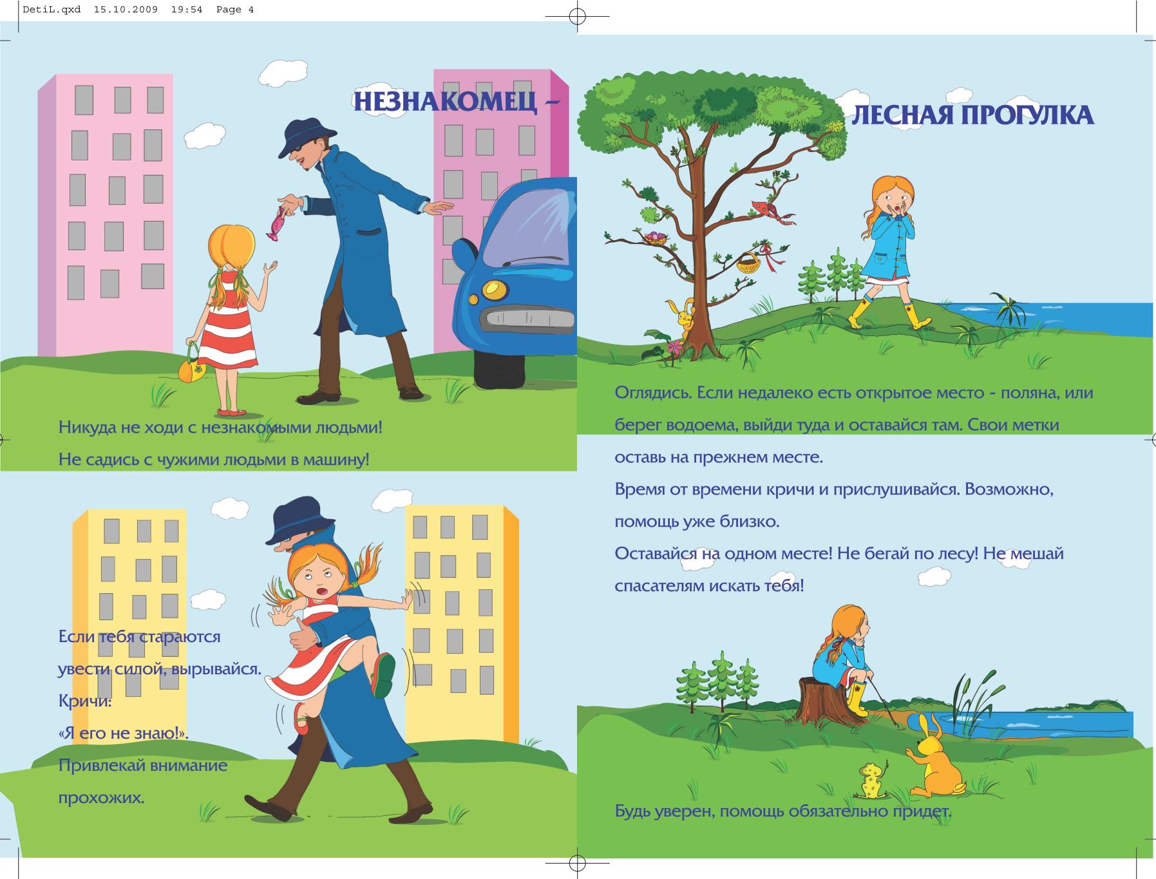The height and width of the screenshot is (879, 1156).
Task: Click the line "Будь уверен, помощь обязательно придет."
Action: coord(783,811)
